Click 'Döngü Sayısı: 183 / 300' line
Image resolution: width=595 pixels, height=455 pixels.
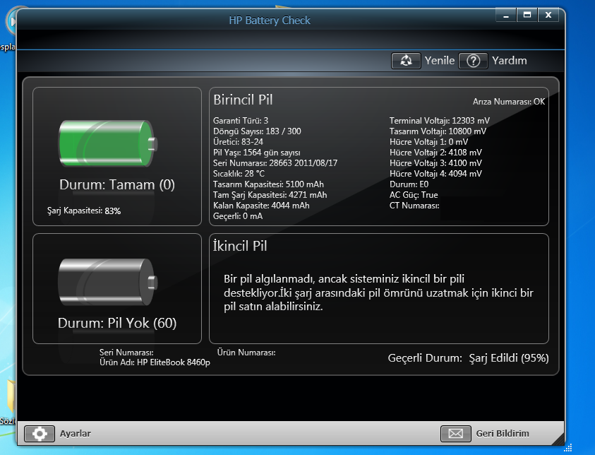[x=257, y=131]
